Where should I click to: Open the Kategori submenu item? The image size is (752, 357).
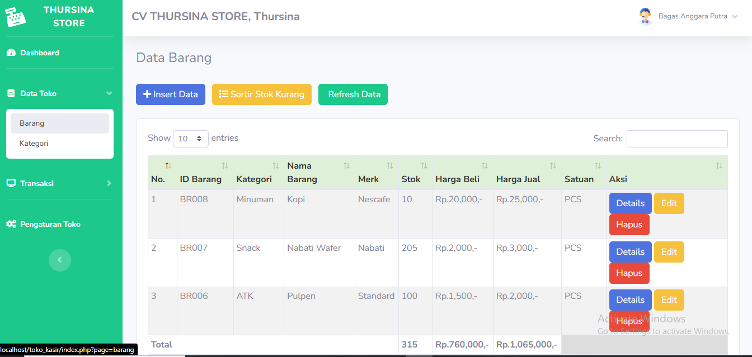[34, 144]
